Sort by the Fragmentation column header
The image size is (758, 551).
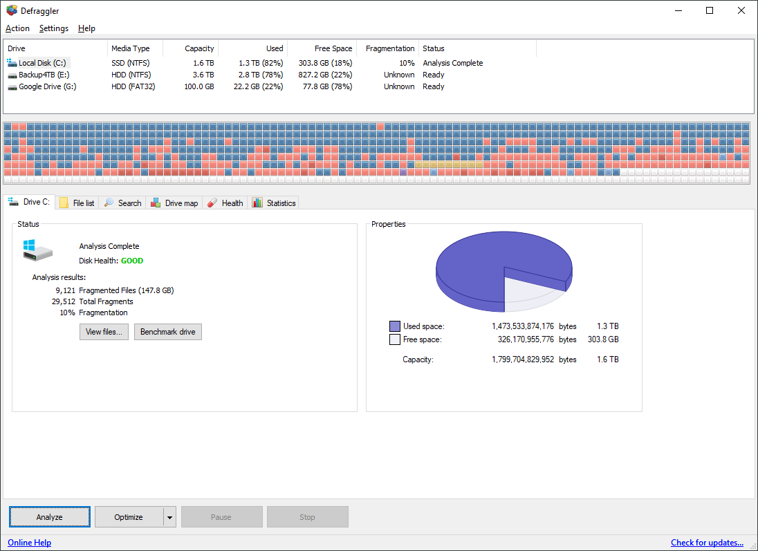pyautogui.click(x=388, y=48)
